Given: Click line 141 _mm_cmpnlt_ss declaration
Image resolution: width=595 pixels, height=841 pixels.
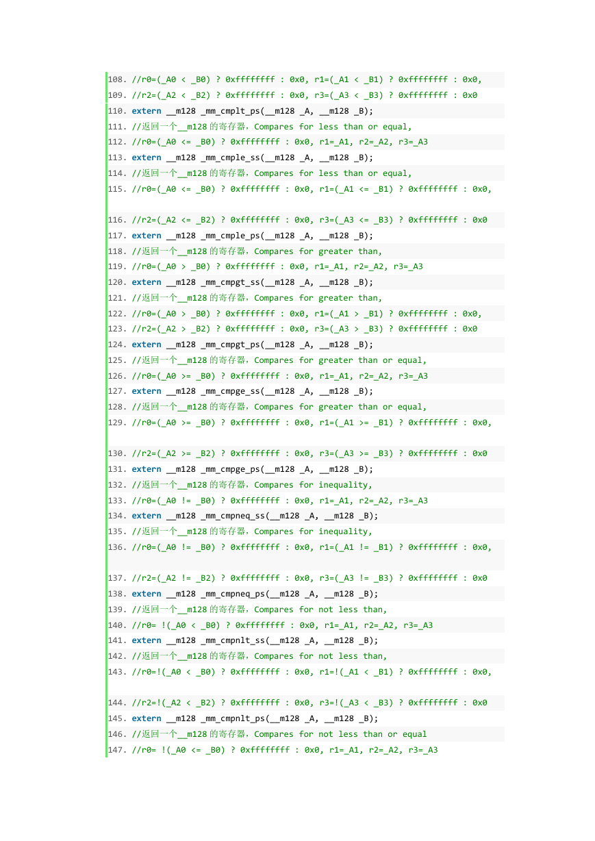Looking at the screenshot, I should 255,640.
